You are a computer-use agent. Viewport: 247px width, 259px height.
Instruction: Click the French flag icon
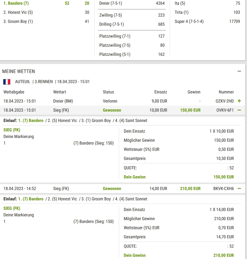(7, 82)
